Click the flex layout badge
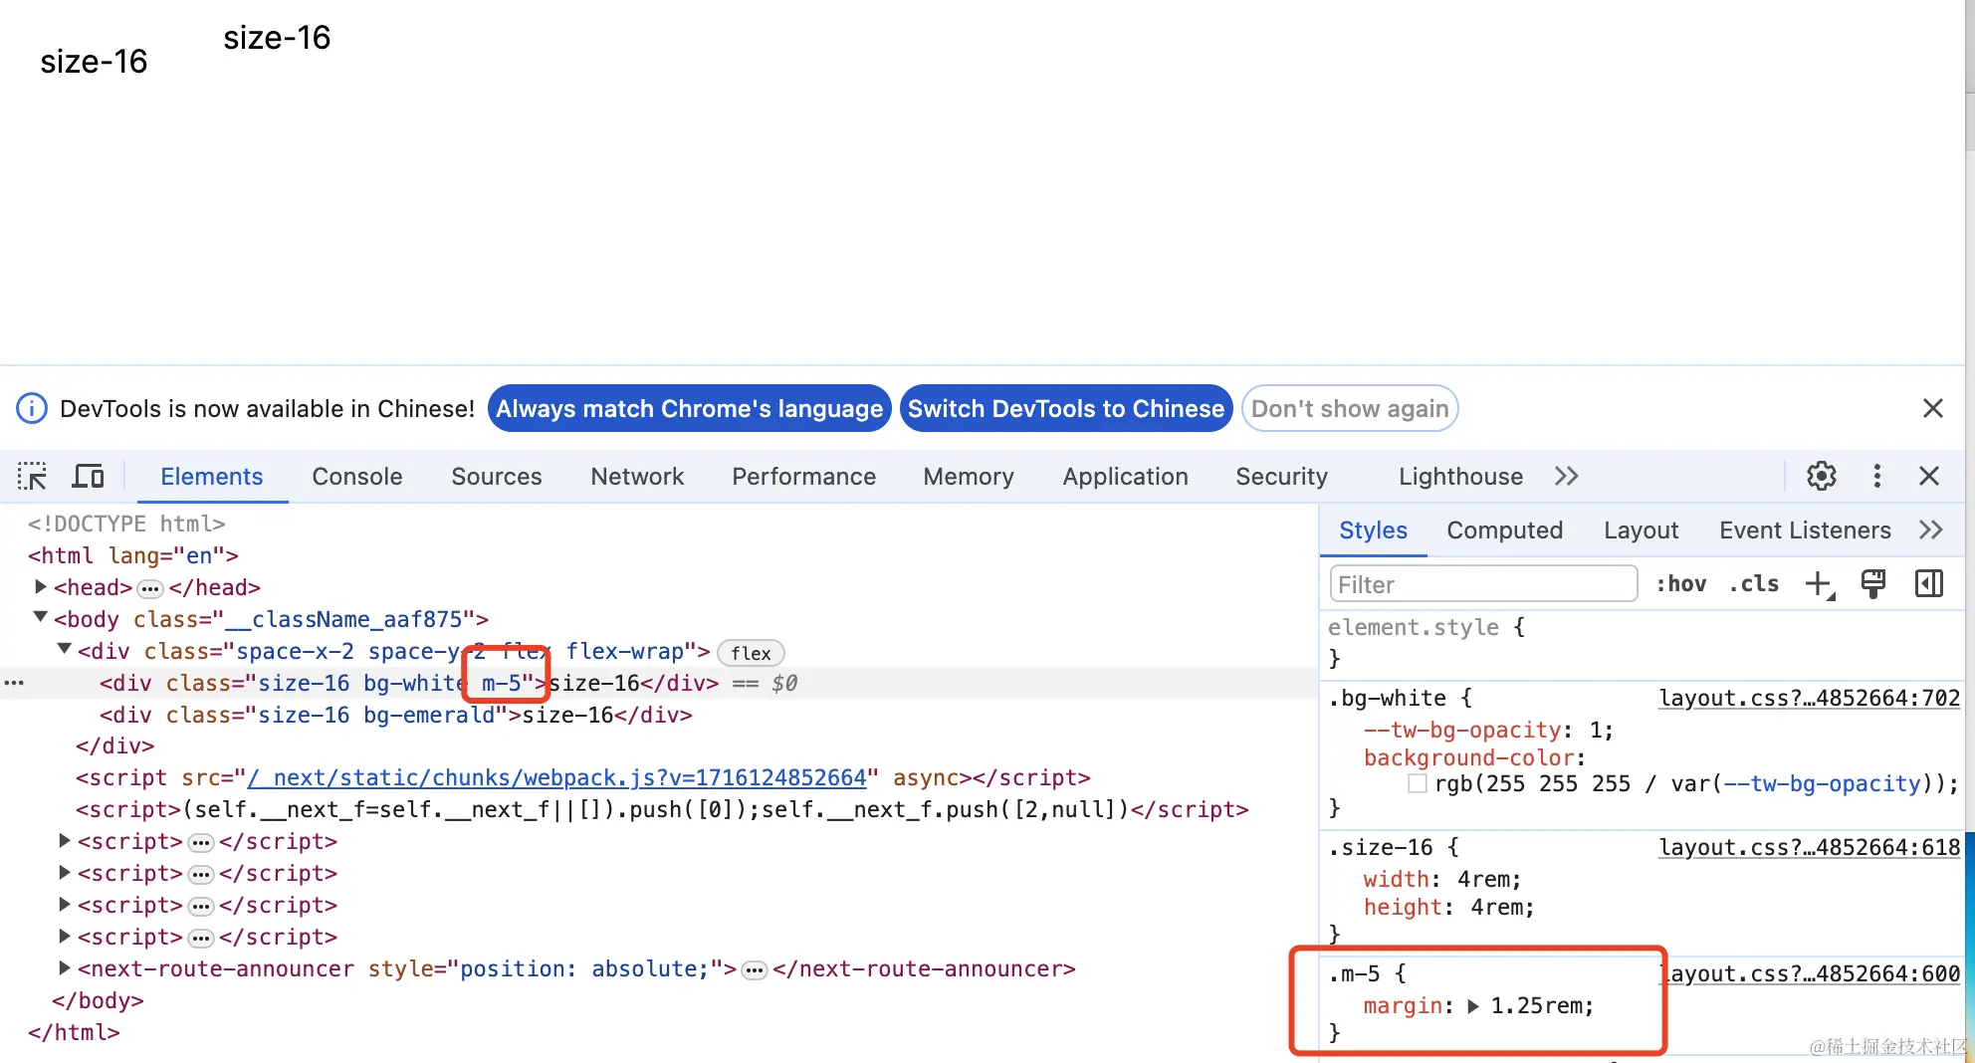 pos(751,653)
